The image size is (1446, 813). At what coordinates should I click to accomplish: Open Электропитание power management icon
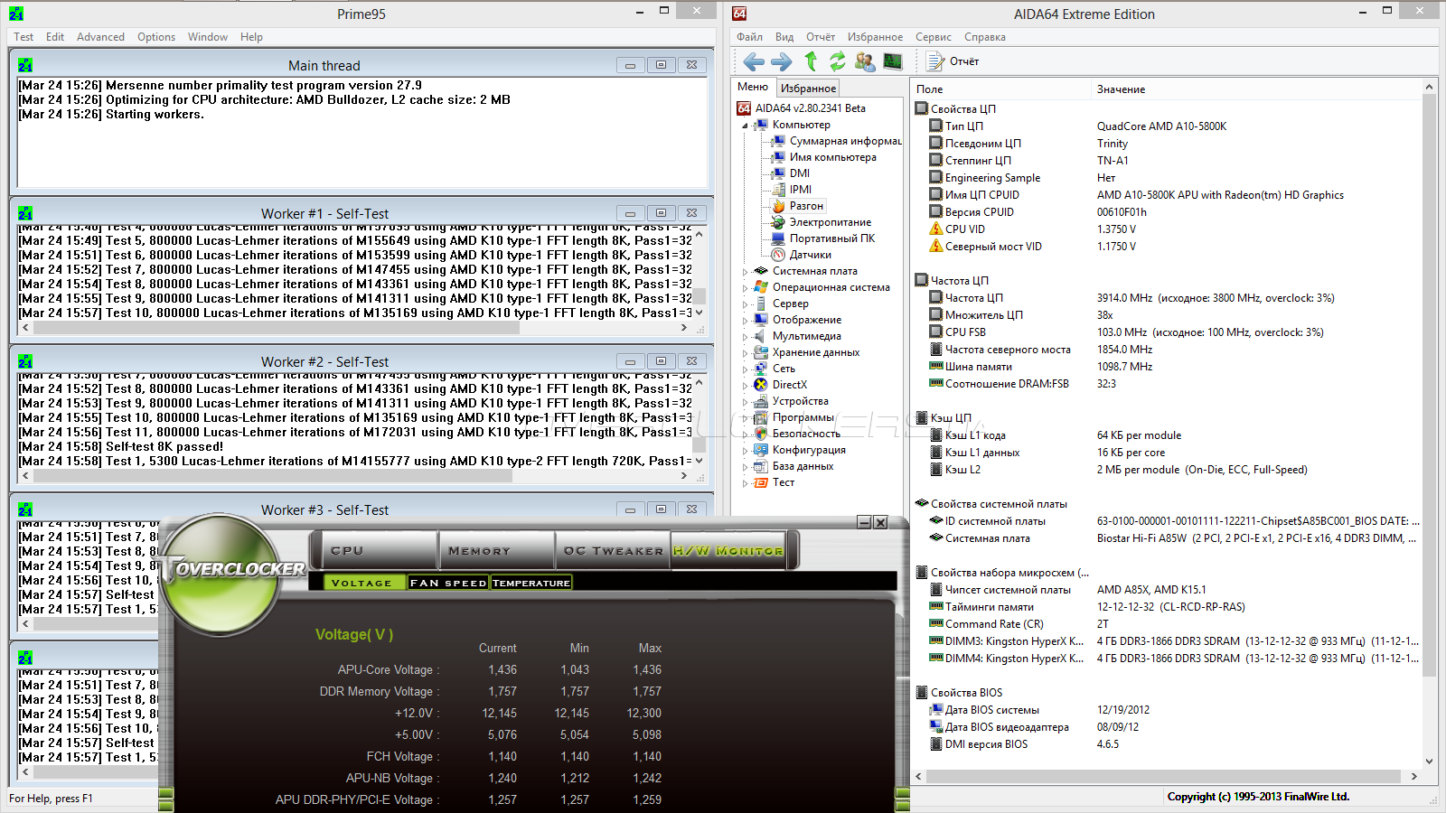(x=778, y=222)
